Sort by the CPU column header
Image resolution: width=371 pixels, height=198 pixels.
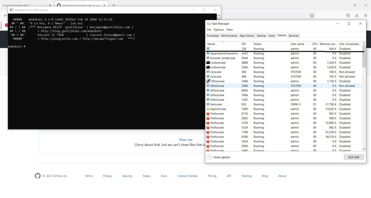tap(314, 44)
